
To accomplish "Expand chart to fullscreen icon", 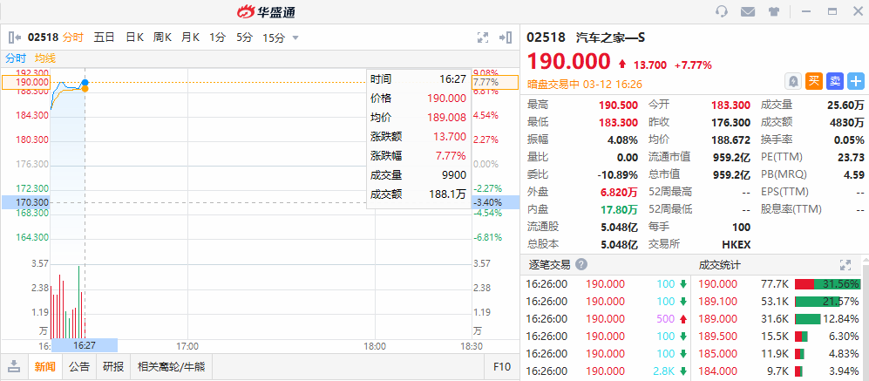I will point(483,37).
